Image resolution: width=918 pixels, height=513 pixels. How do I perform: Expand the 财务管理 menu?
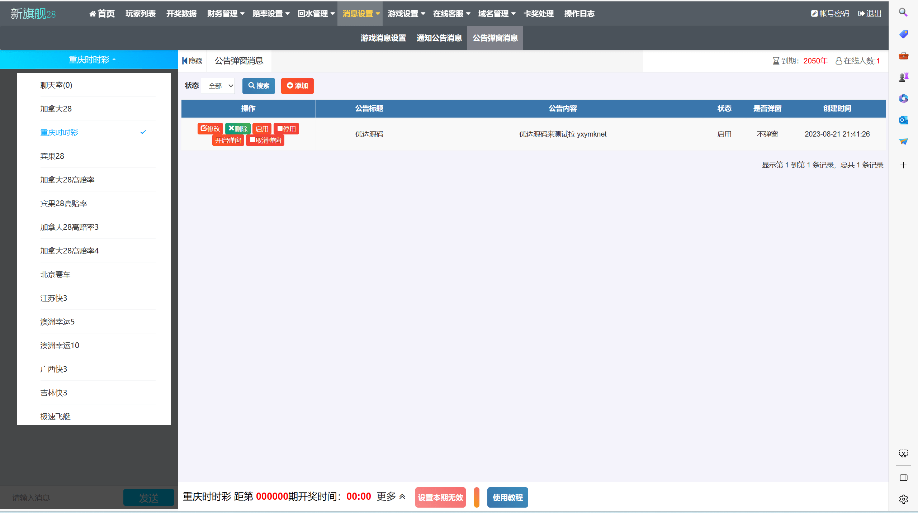pyautogui.click(x=226, y=14)
